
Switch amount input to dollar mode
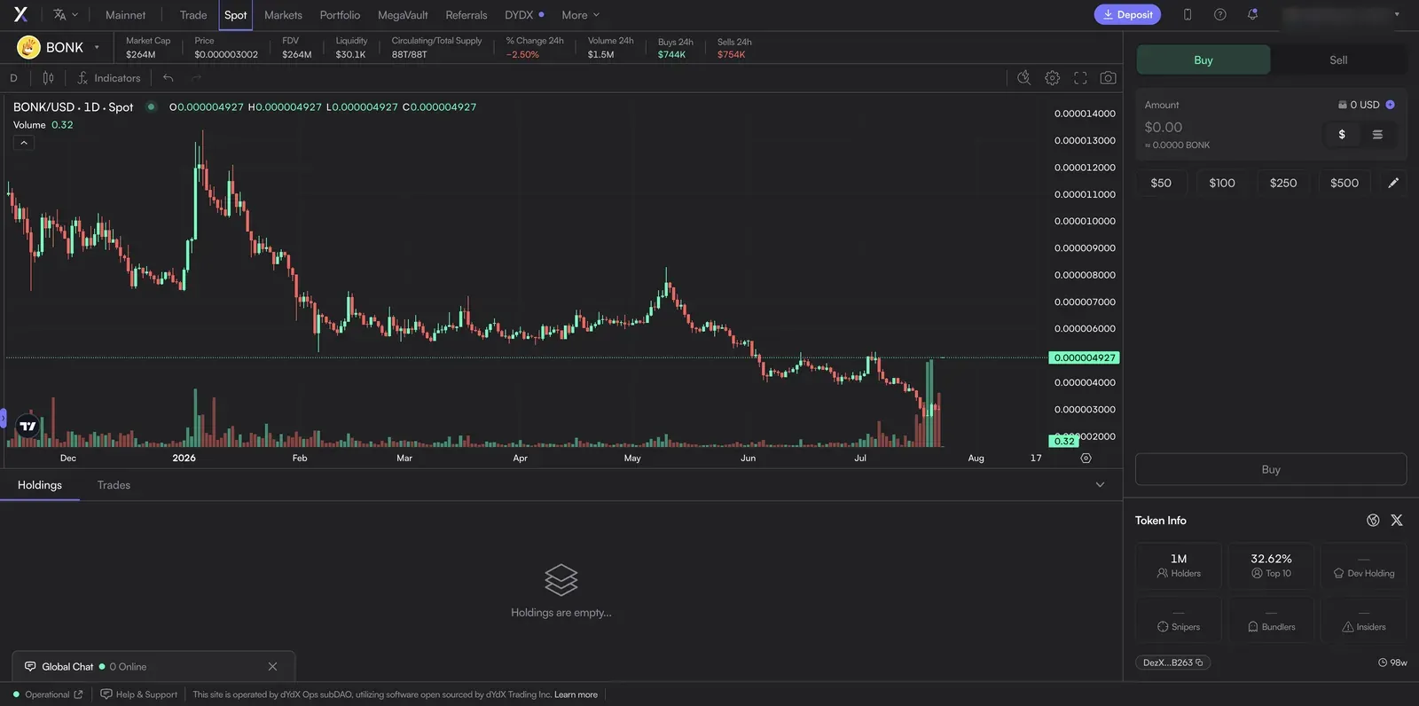click(x=1342, y=135)
